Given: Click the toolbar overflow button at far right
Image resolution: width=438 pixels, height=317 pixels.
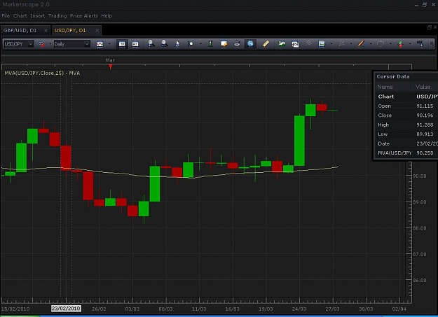Looking at the screenshot, I should pos(432,44).
